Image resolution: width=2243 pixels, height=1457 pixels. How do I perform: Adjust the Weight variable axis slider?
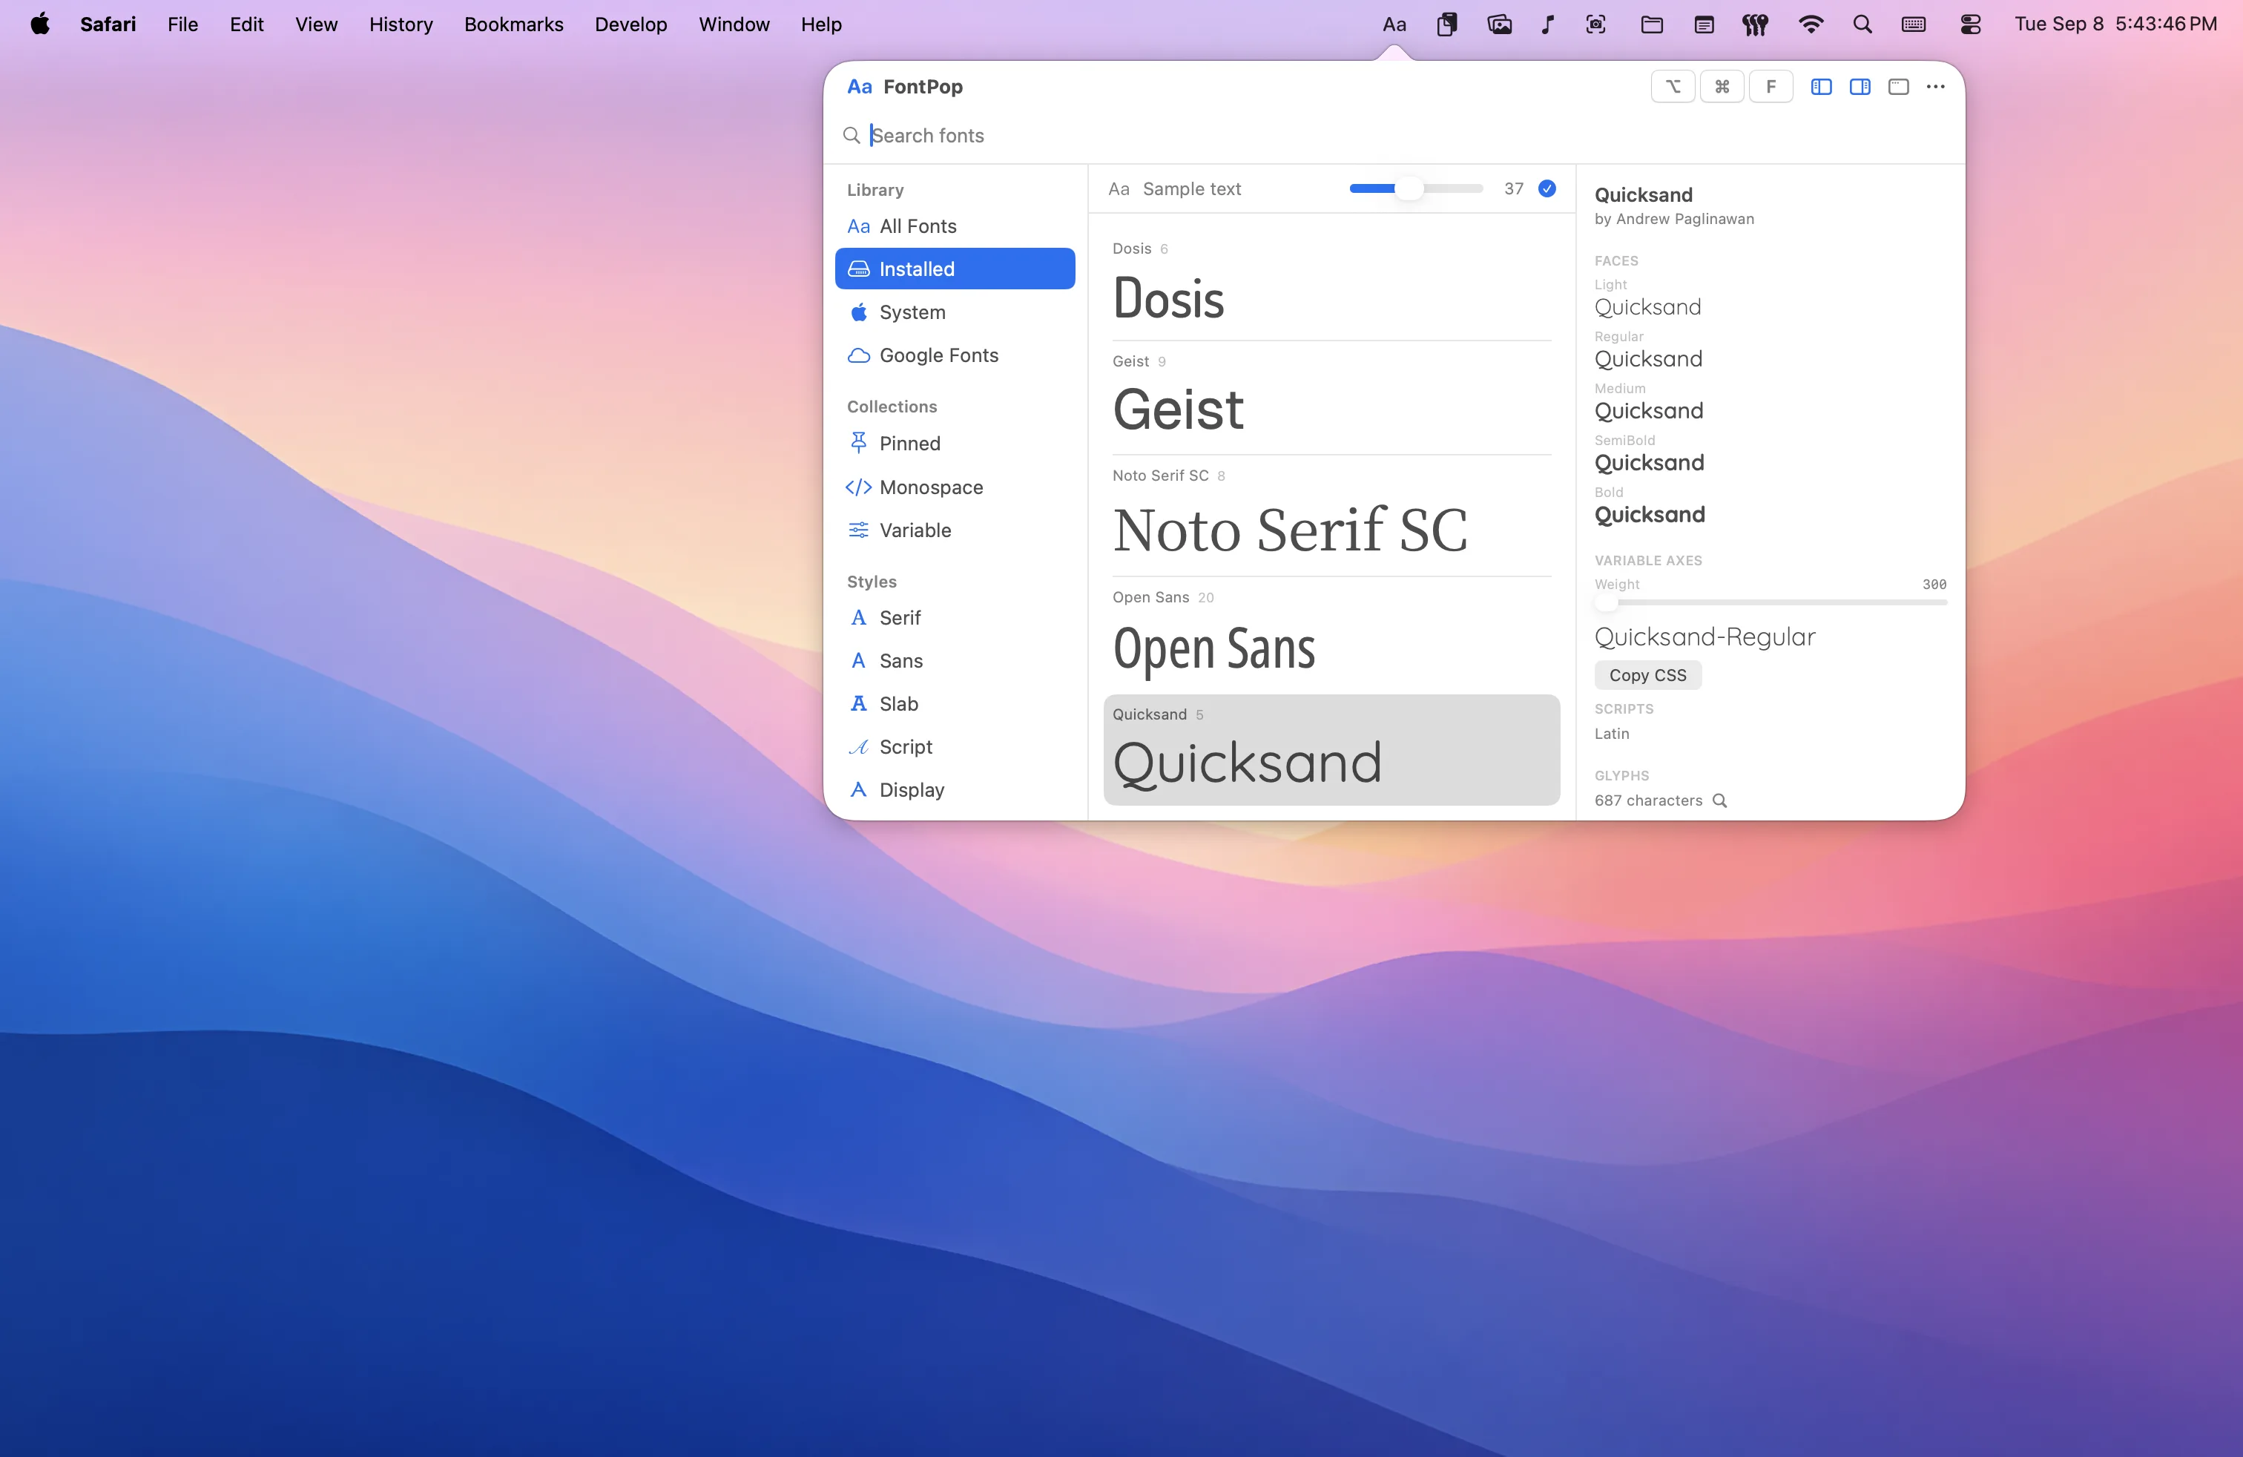pos(1771,602)
